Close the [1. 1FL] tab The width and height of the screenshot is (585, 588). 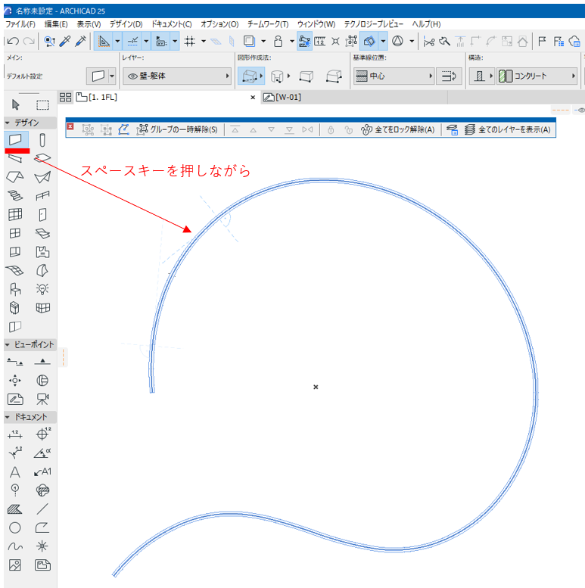253,98
